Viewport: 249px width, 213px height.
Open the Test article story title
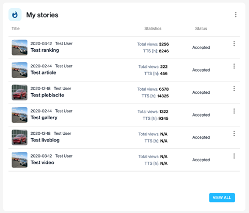point(44,73)
